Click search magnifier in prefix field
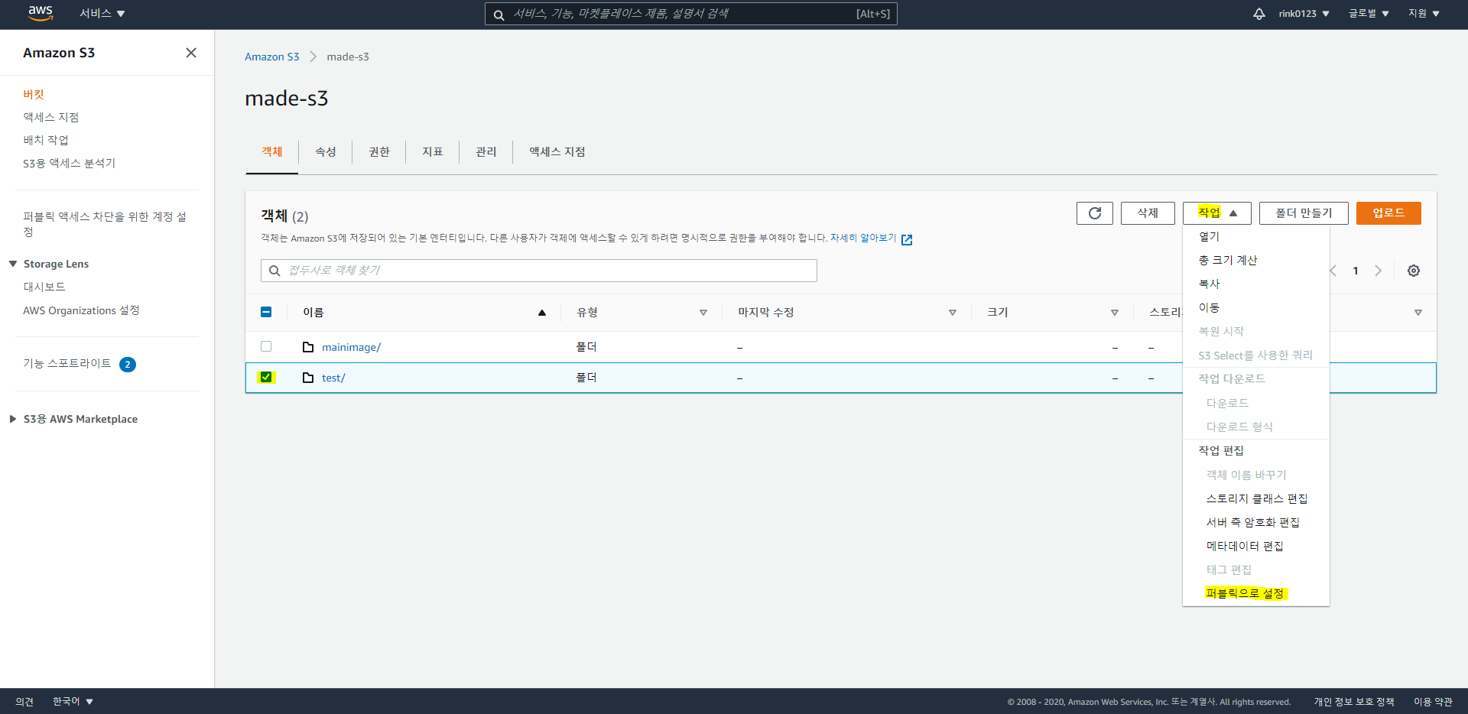 pyautogui.click(x=274, y=271)
